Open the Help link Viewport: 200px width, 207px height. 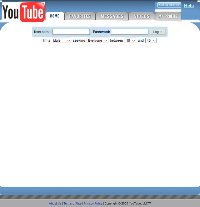point(189,6)
